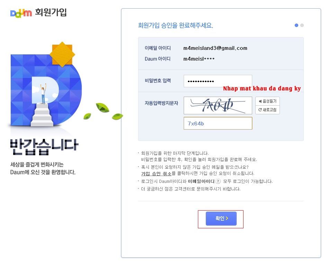This screenshot has height=265, width=329.
Task: Click the circular arrow icon on 새로고침
Action: pos(260,110)
